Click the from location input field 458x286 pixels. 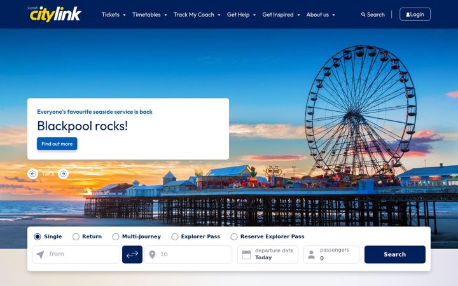pos(76,254)
